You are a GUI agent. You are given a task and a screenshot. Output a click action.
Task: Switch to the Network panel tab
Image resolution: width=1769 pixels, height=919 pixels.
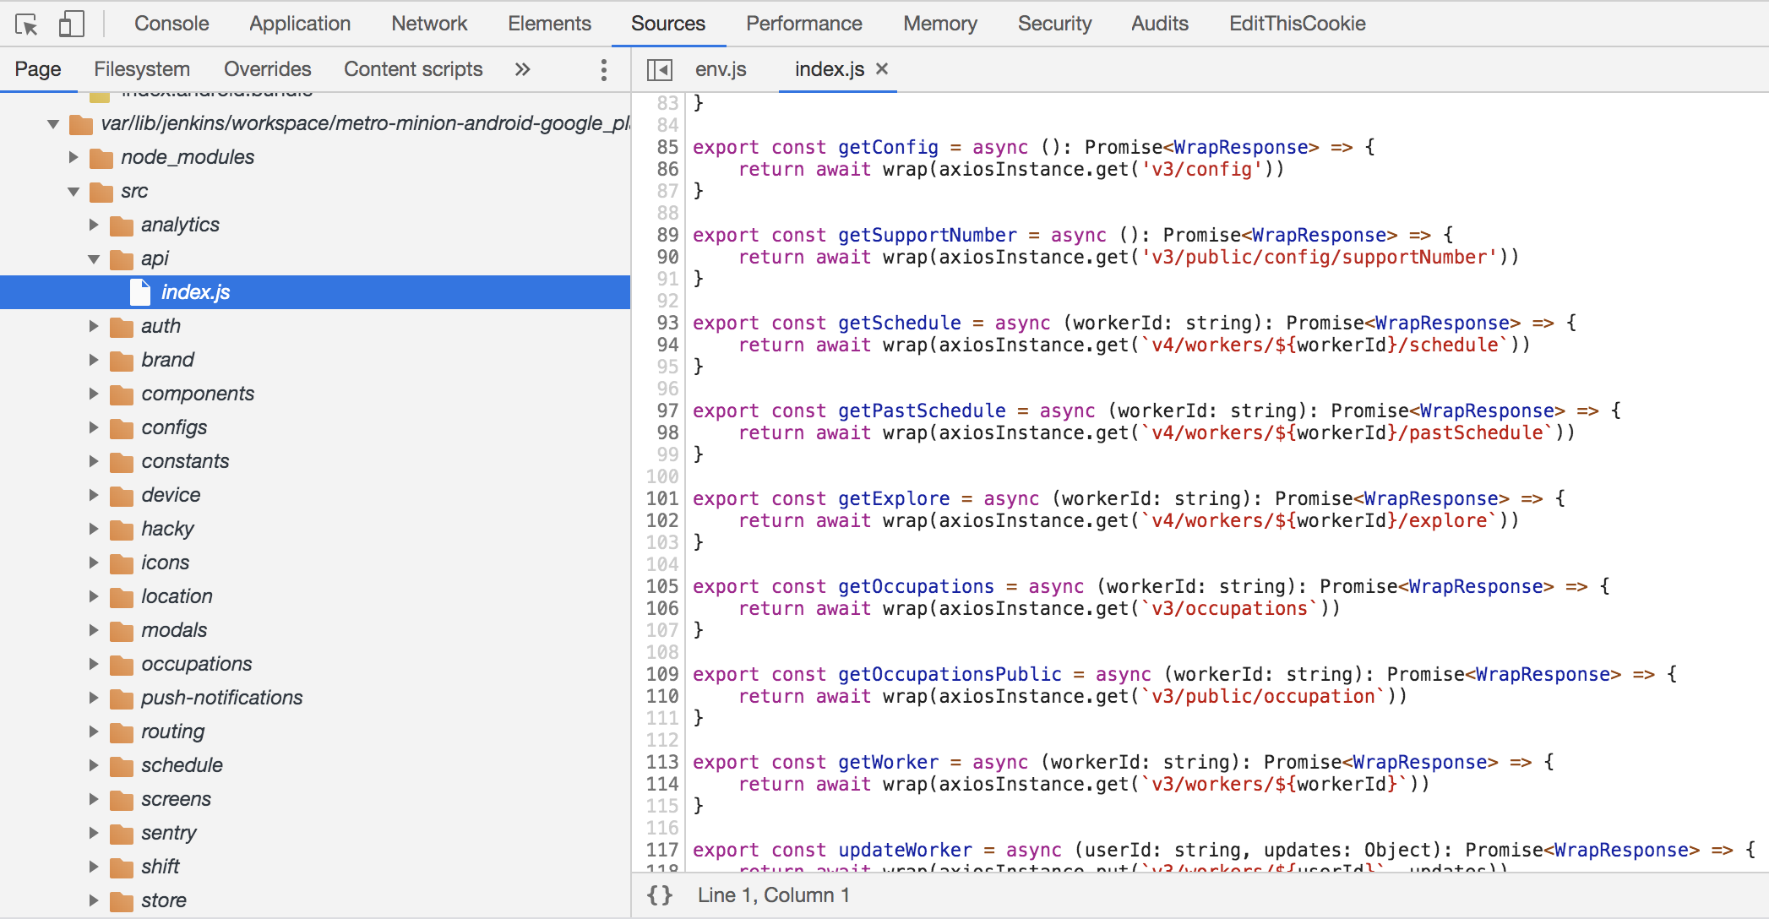click(429, 24)
